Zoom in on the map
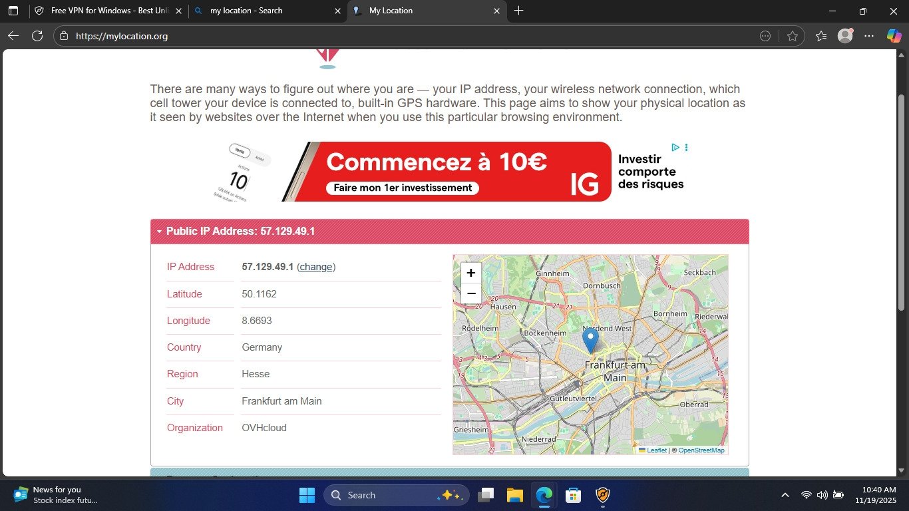909x511 pixels. [x=470, y=273]
